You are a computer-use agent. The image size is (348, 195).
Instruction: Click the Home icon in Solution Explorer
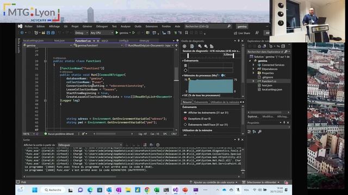(x=259, y=46)
